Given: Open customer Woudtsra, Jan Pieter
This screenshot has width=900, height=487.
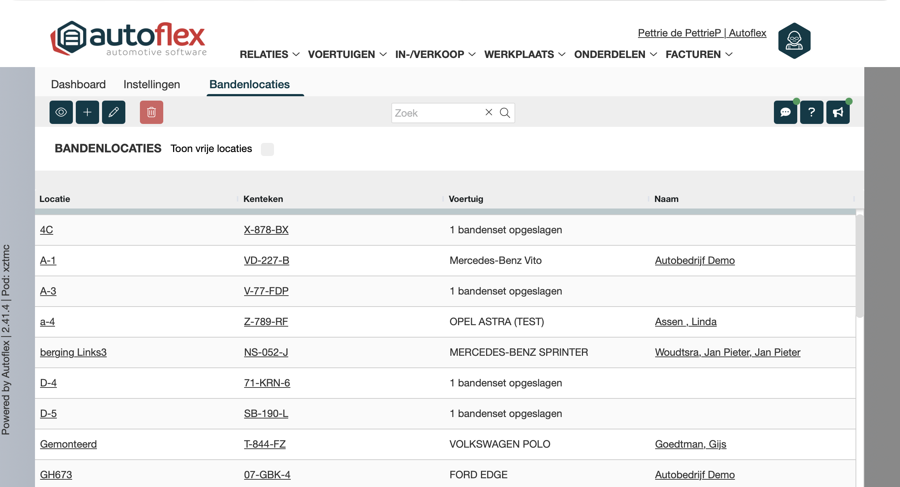Looking at the screenshot, I should tap(727, 352).
